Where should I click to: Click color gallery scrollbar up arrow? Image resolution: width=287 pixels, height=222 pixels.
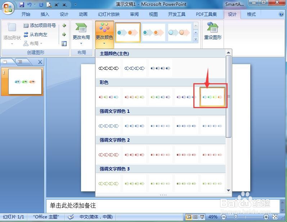pyautogui.click(x=228, y=53)
